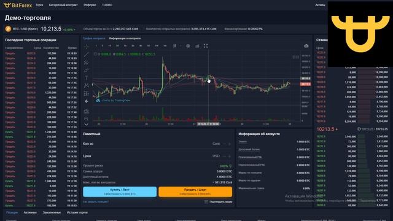
Task: Click the Продать / Шорт button
Action: 195,192
